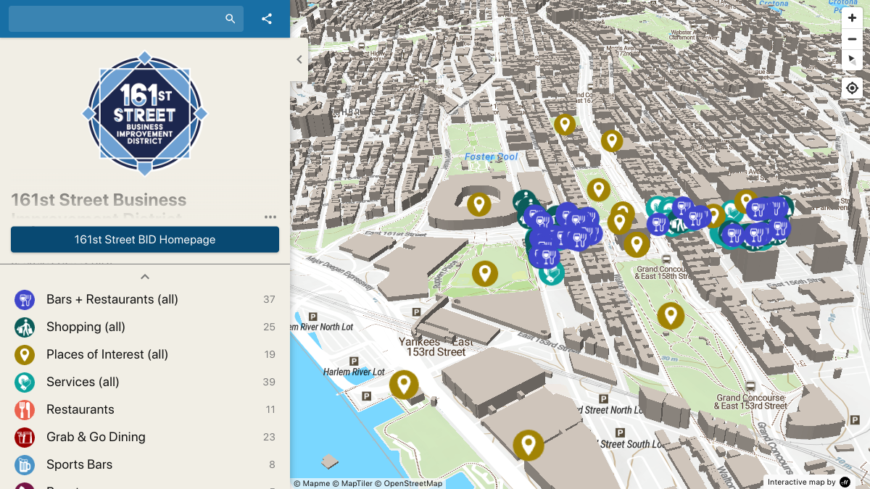Click the share icon in header

(x=267, y=19)
